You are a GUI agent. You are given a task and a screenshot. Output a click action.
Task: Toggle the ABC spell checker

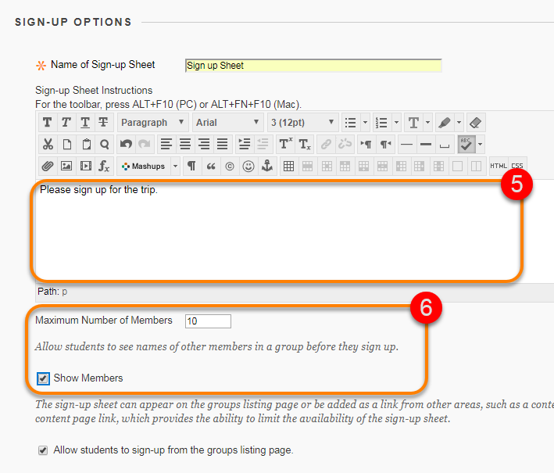(466, 144)
